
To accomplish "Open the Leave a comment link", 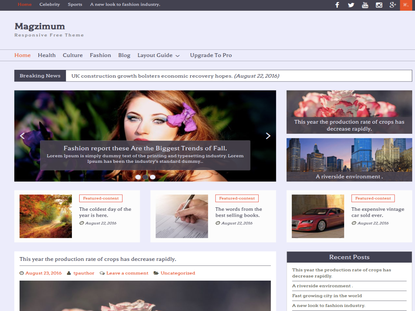I will coord(127,273).
